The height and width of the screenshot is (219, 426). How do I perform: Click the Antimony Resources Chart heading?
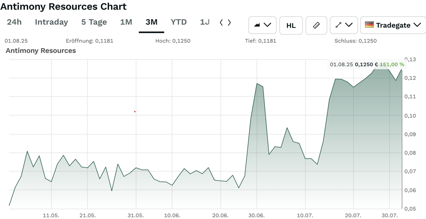click(x=64, y=7)
